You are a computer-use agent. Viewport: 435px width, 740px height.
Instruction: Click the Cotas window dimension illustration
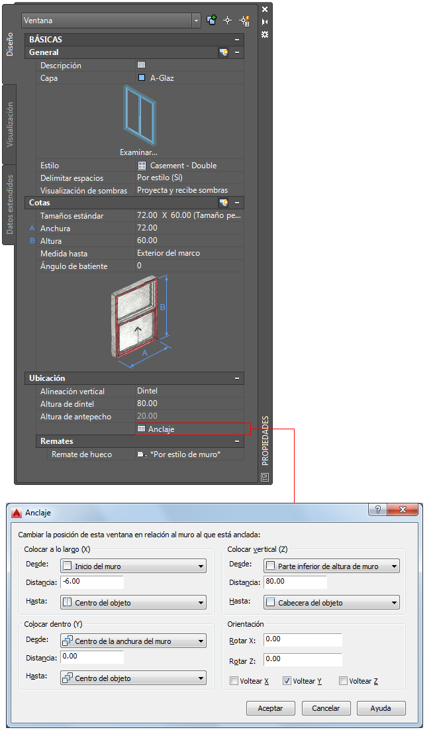click(140, 321)
